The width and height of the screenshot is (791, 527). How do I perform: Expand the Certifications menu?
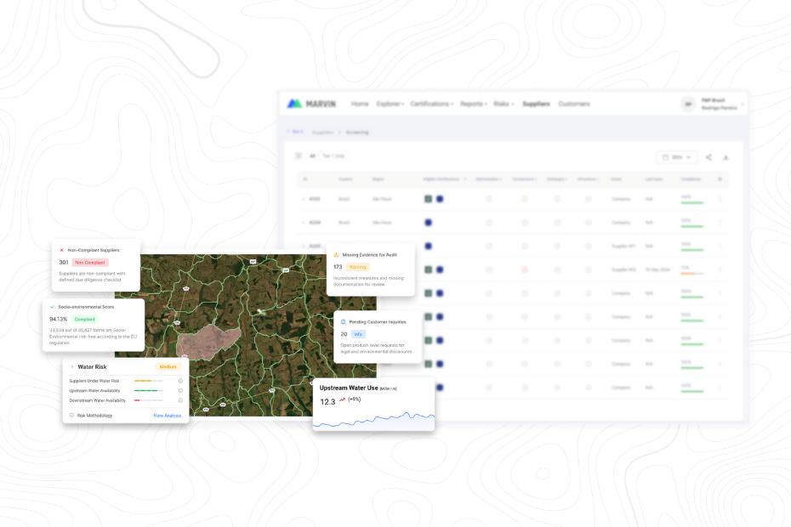(432, 104)
